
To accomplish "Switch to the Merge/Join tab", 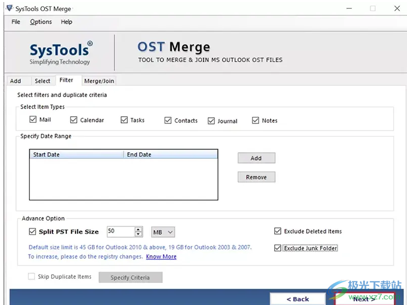I will coord(99,80).
